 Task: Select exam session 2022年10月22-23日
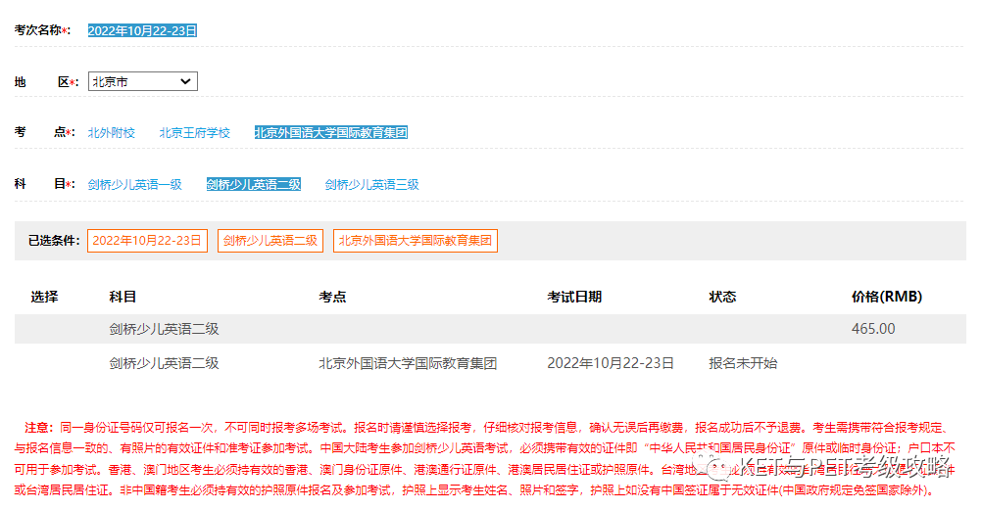tap(142, 30)
